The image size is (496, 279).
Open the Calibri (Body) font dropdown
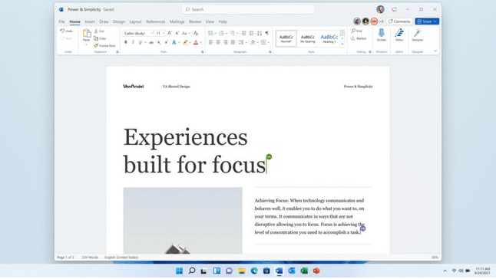[x=138, y=33]
